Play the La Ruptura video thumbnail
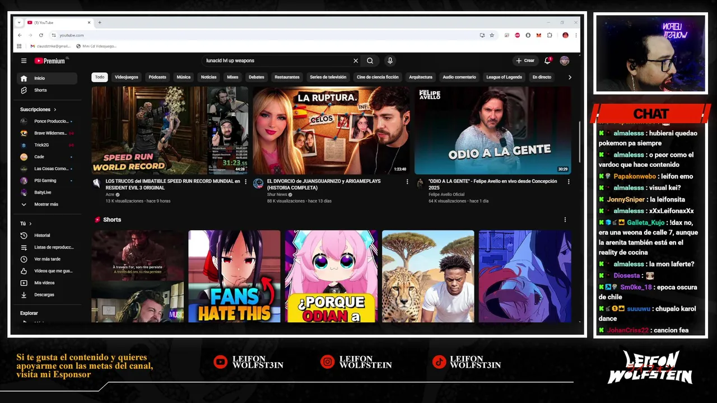The height and width of the screenshot is (403, 717). click(331, 130)
